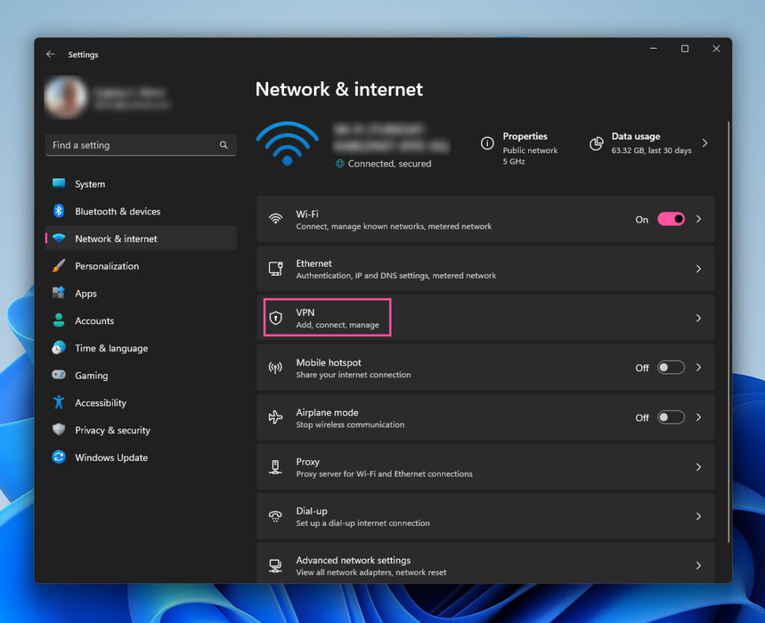Screen dimensions: 765x623
Task: Go back using the back arrow
Action: [x=50, y=55]
